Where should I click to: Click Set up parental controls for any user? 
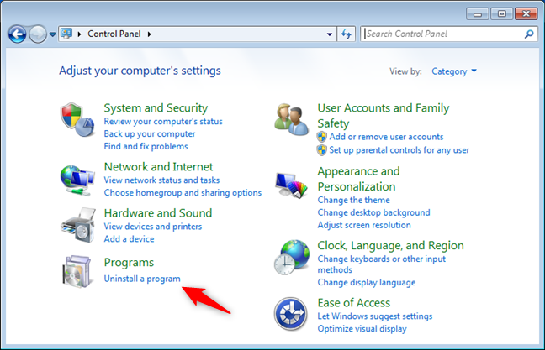coord(399,150)
